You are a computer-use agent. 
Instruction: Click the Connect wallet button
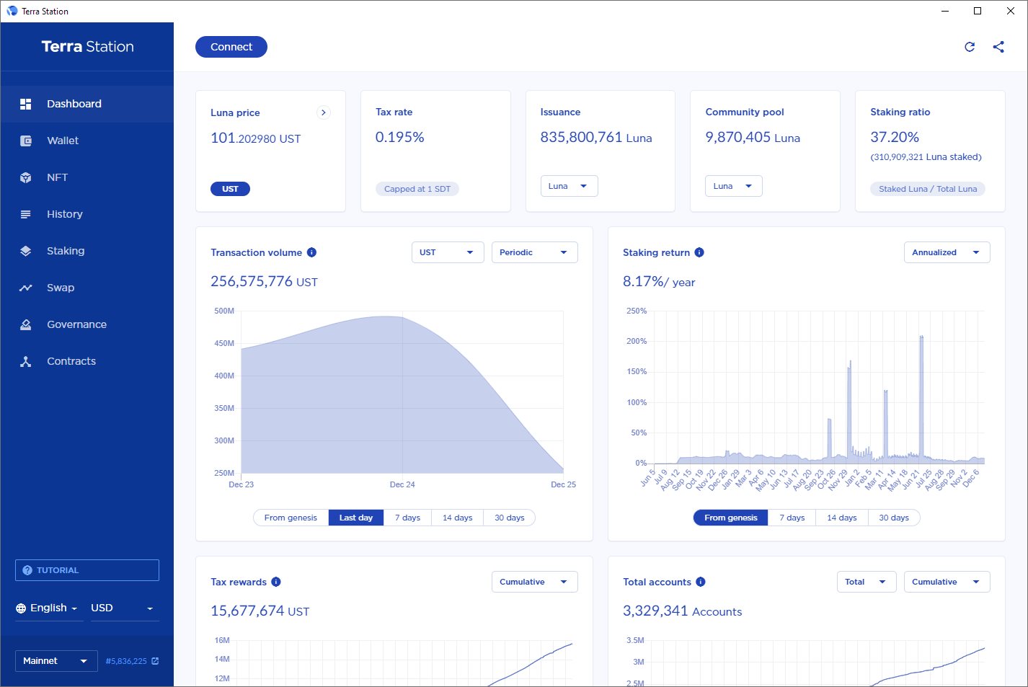click(231, 46)
